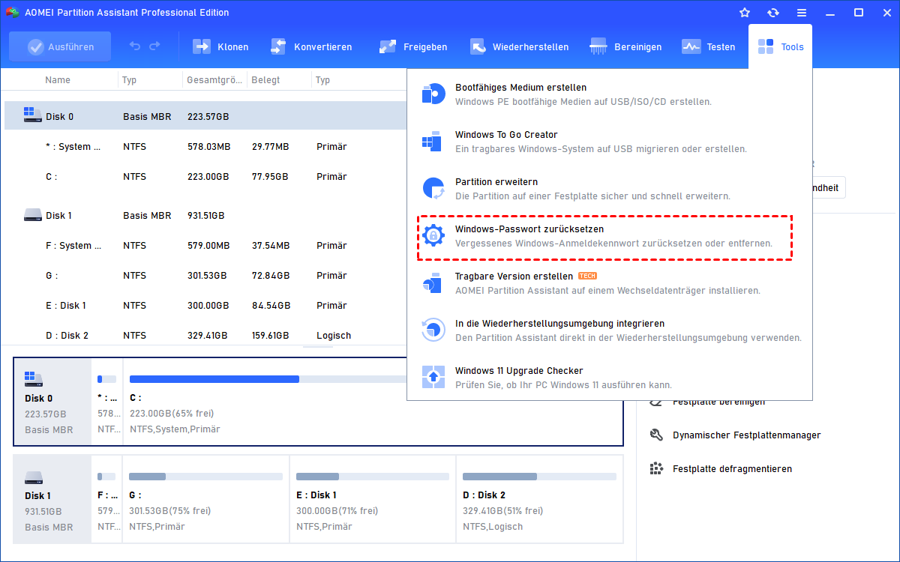This screenshot has width=900, height=562.
Task: Click the Gesamtgröße column header
Action: (214, 79)
